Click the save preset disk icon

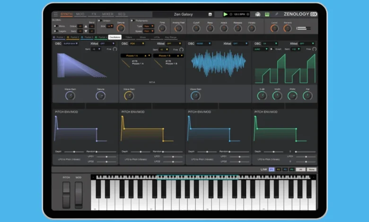pos(210,14)
